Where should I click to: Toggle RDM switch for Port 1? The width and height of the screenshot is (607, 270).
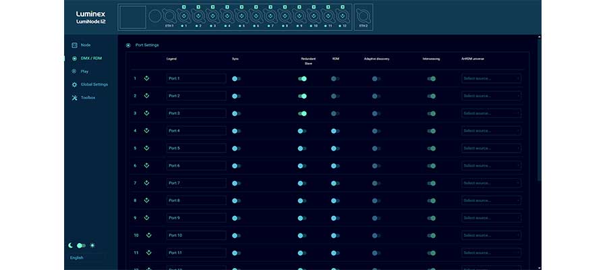335,78
